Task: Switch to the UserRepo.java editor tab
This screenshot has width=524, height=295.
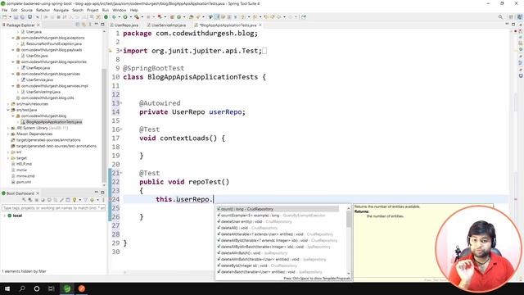Action: (126, 25)
